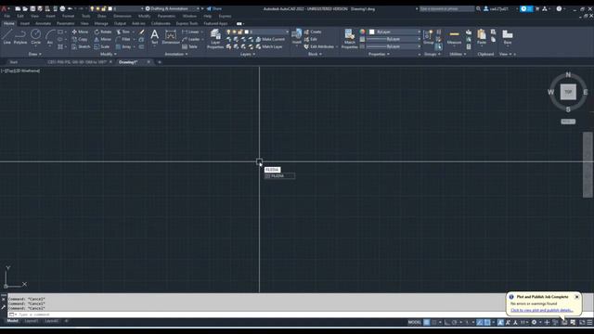Select the Polyline tool
The height and width of the screenshot is (334, 594).
click(x=20, y=37)
